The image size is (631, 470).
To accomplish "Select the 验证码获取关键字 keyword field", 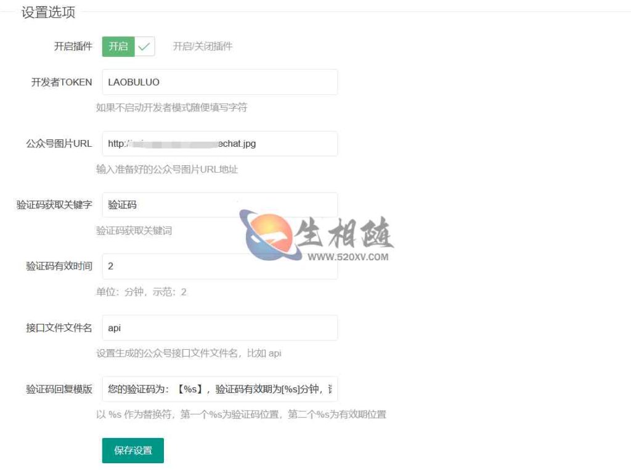I will point(219,205).
